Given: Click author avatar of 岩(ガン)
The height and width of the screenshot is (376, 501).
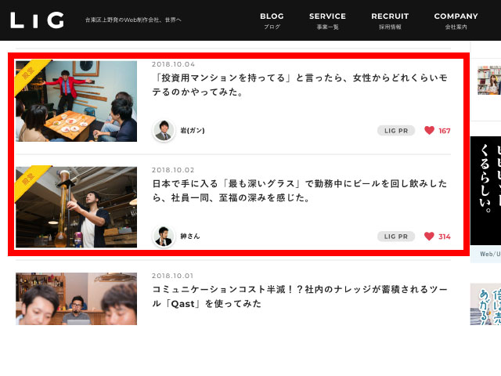Looking at the screenshot, I should tap(164, 131).
